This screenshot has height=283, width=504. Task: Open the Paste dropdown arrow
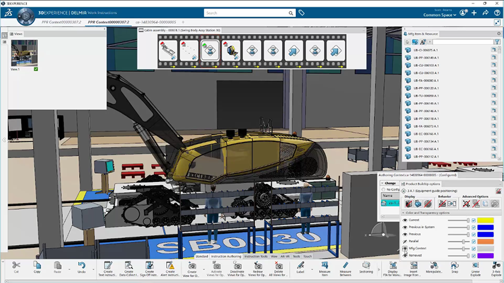point(69,269)
